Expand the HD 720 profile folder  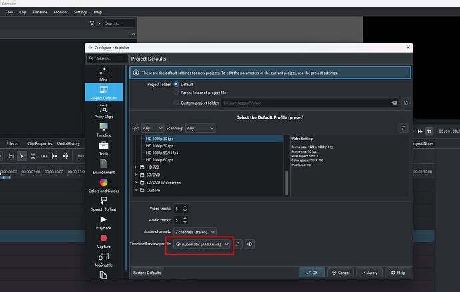click(135, 167)
